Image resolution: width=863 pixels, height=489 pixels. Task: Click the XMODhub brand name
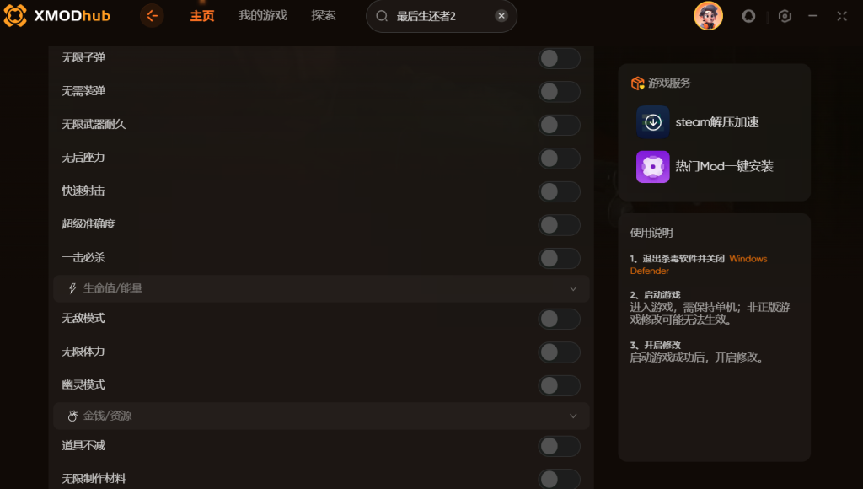(72, 16)
